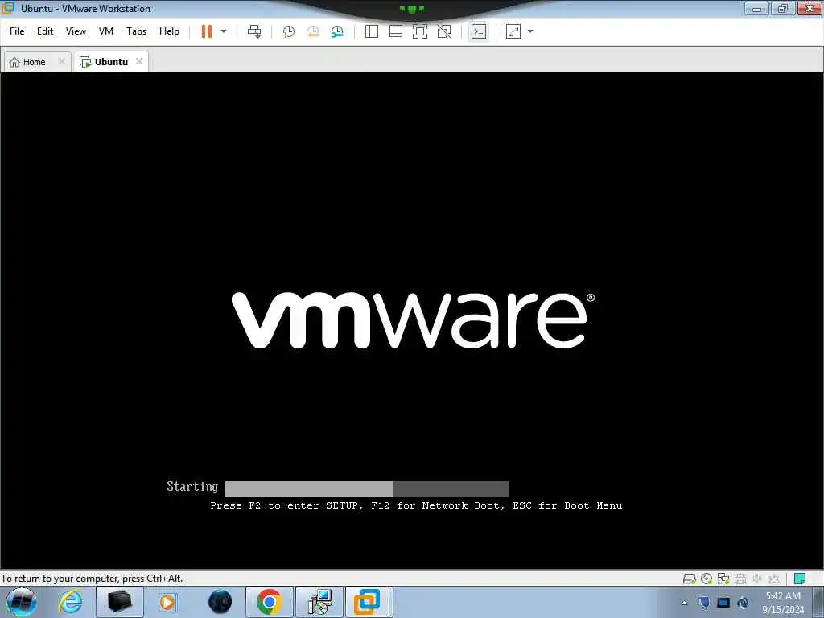Pause the virtual machine with the orange pause button

coord(207,31)
